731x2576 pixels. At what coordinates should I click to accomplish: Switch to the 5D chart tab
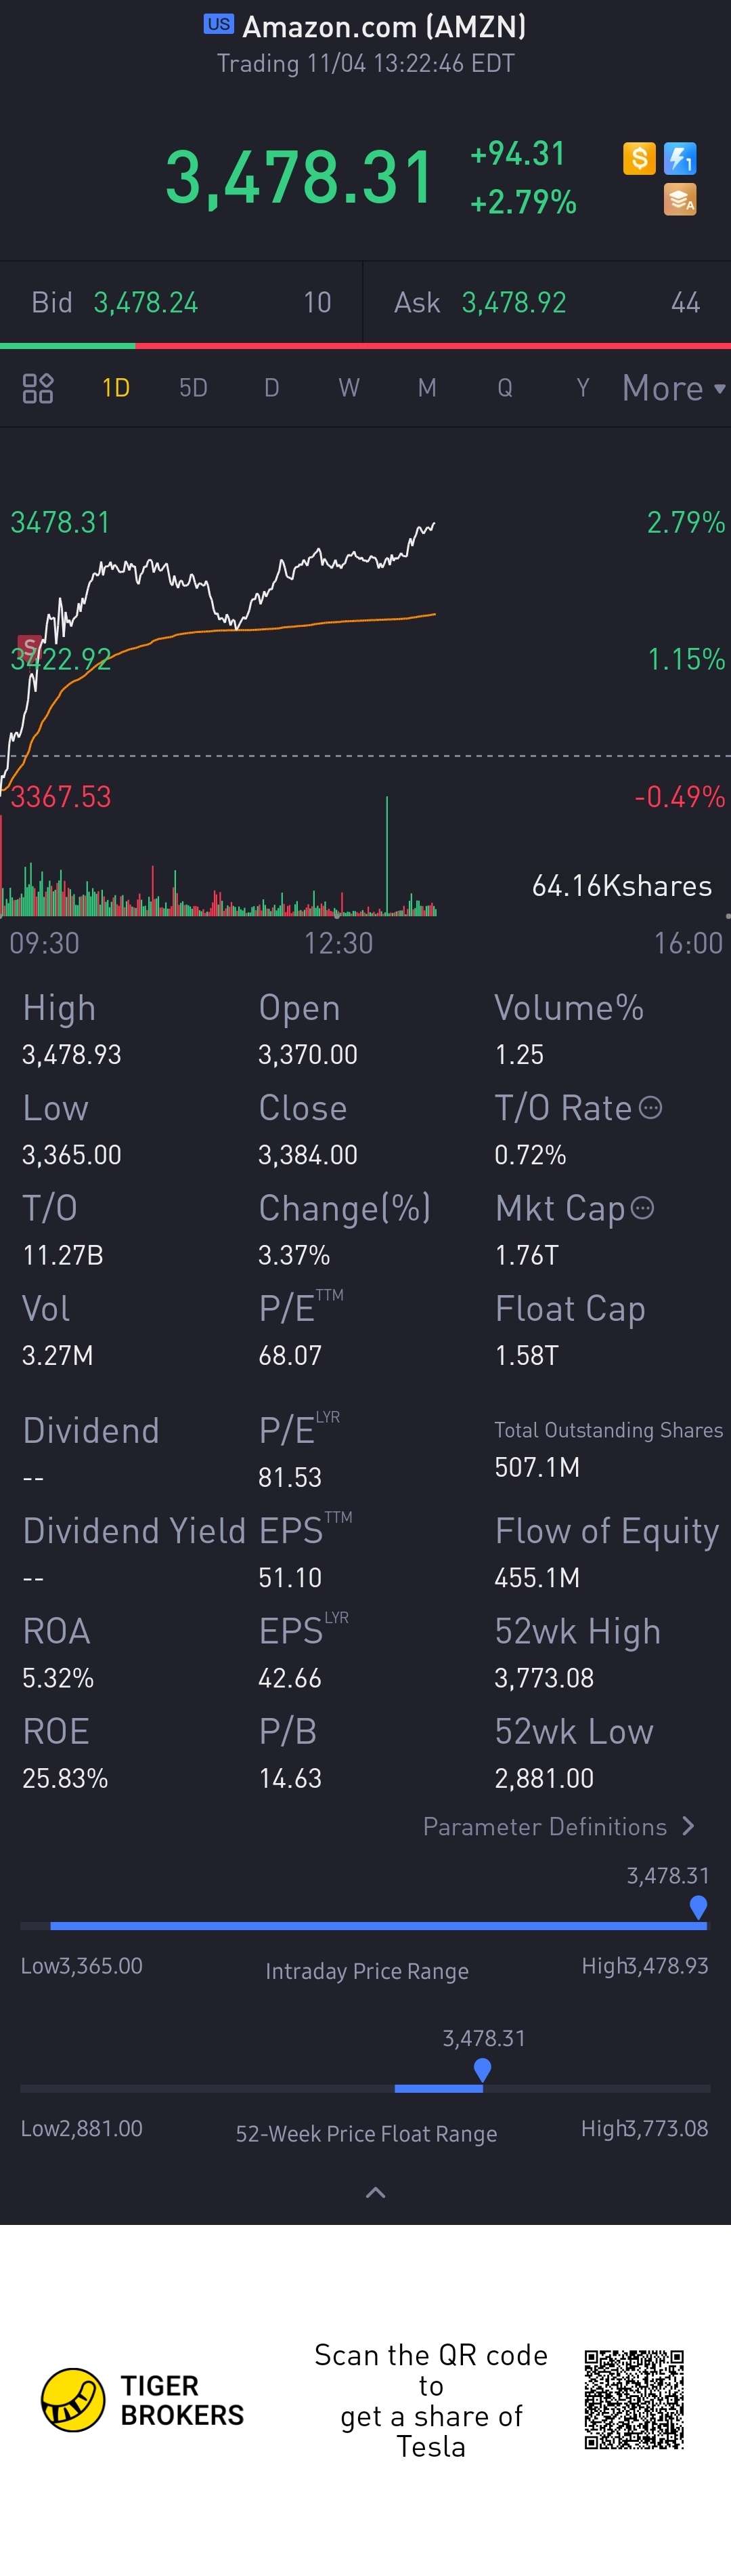[193, 388]
